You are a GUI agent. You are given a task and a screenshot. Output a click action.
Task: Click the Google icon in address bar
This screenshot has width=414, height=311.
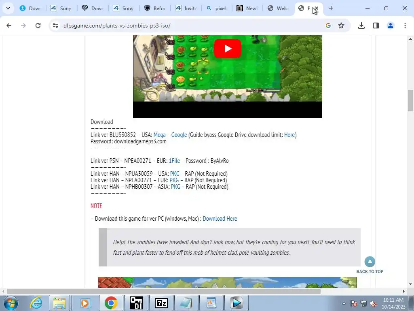tap(328, 26)
